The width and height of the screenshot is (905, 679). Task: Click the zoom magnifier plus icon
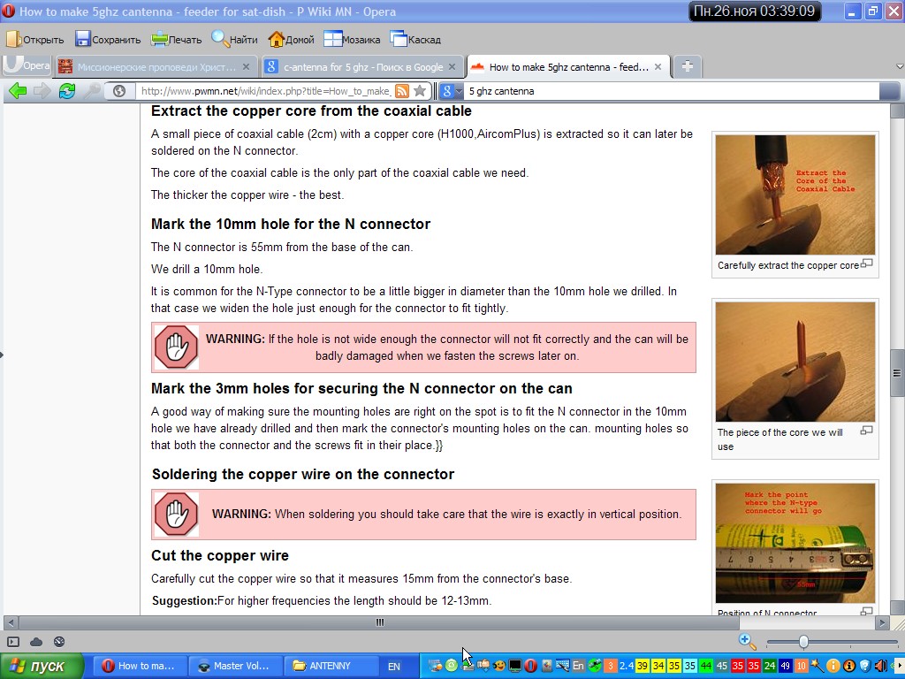pyautogui.click(x=747, y=641)
